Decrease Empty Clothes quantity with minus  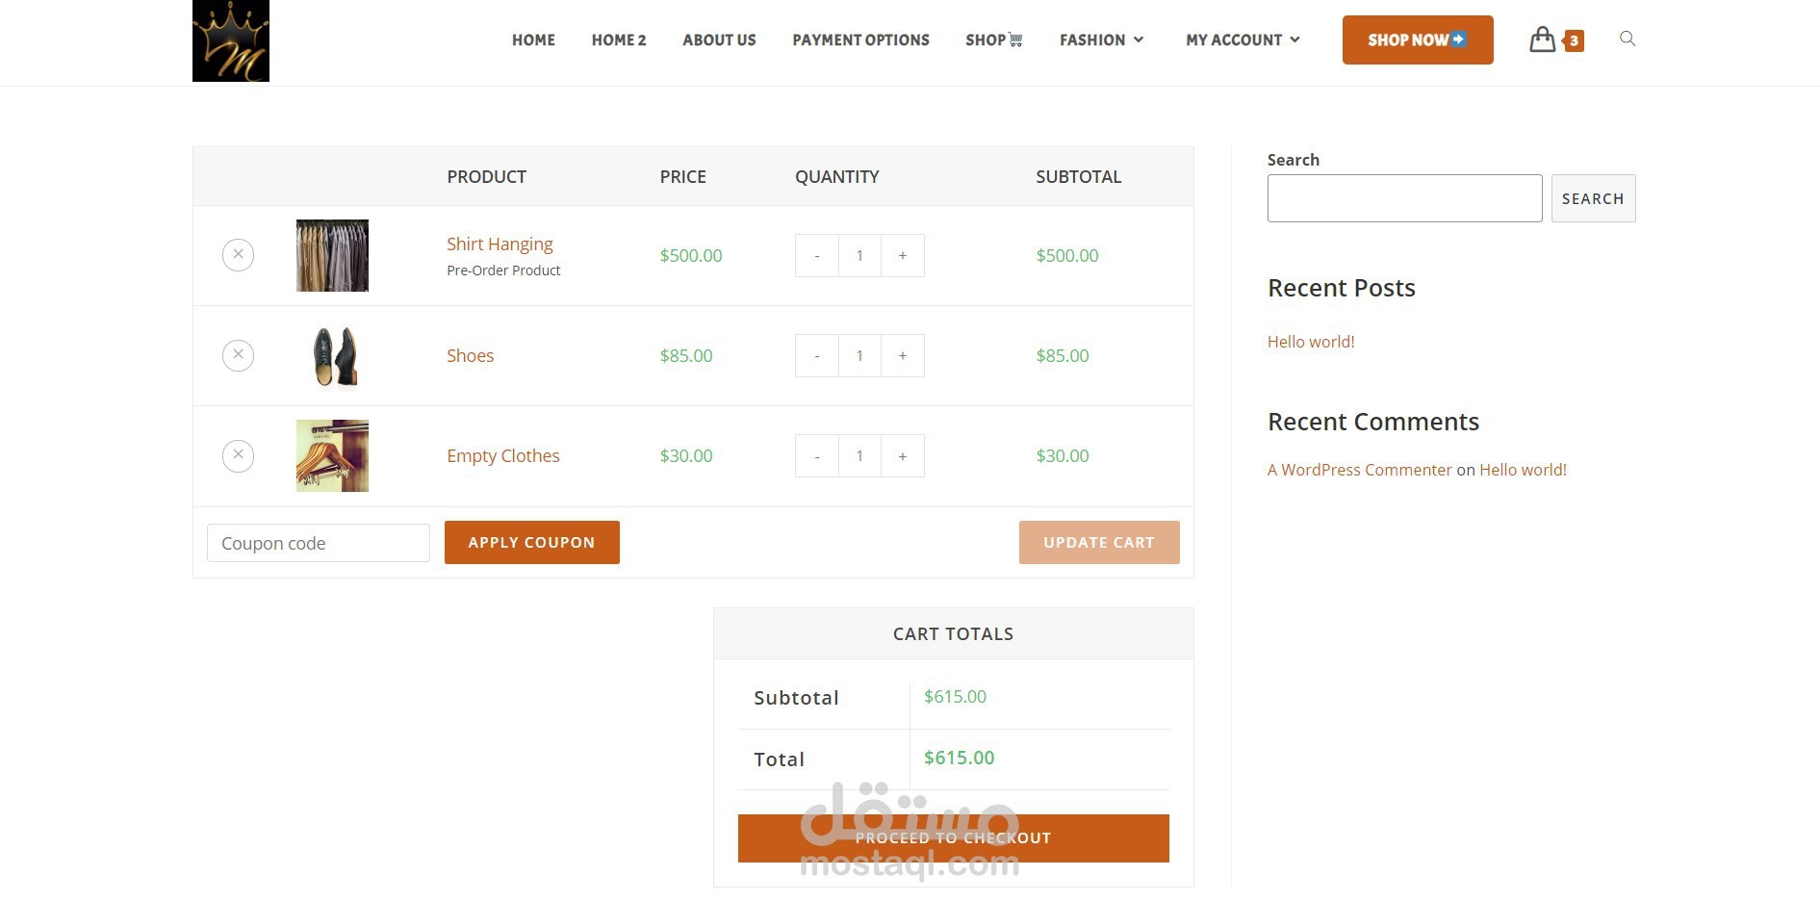click(817, 455)
